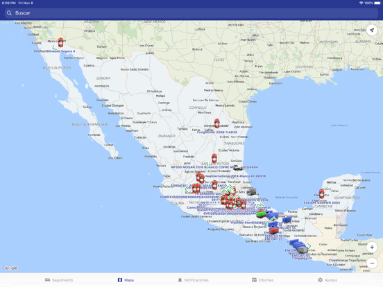Click the ESCAPE 650RWR 2005 label

coord(322,202)
